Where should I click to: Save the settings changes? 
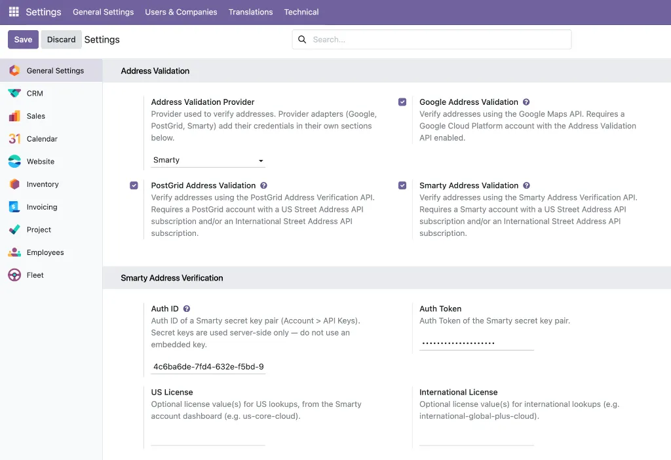point(23,39)
